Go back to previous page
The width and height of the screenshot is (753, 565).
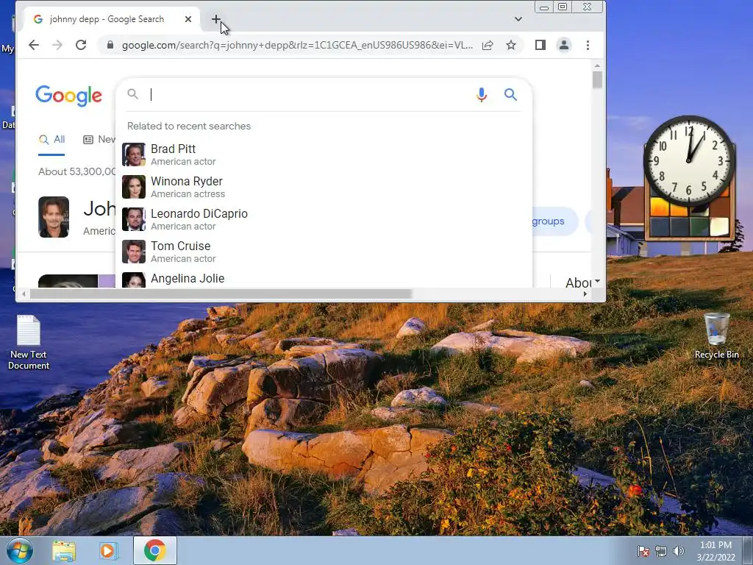34,45
